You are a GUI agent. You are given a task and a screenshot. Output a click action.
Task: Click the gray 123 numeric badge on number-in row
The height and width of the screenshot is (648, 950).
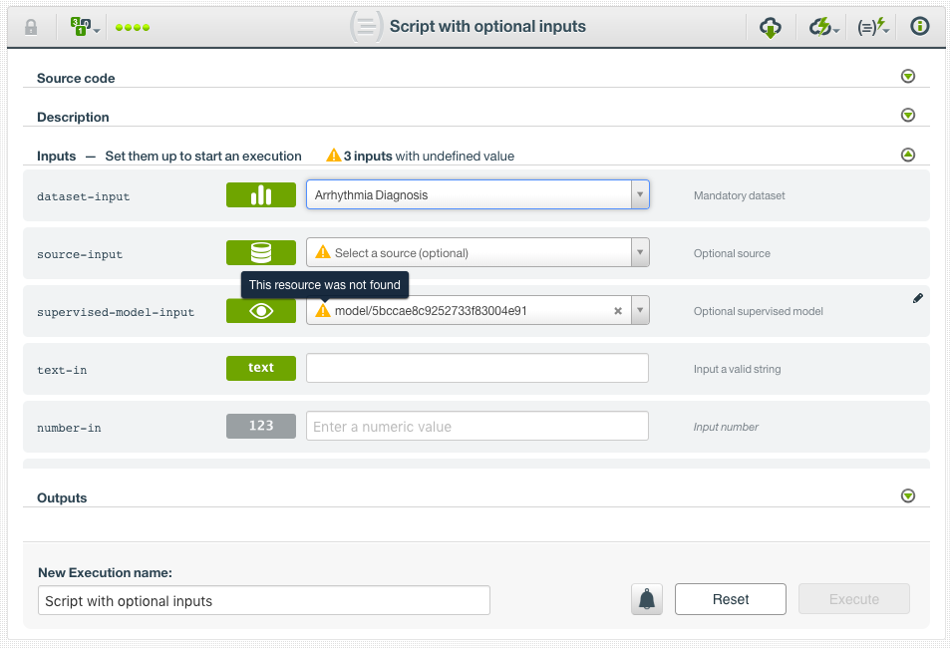coord(260,426)
